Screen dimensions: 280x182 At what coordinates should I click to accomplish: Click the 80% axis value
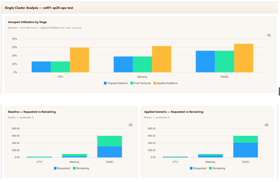[15, 39]
